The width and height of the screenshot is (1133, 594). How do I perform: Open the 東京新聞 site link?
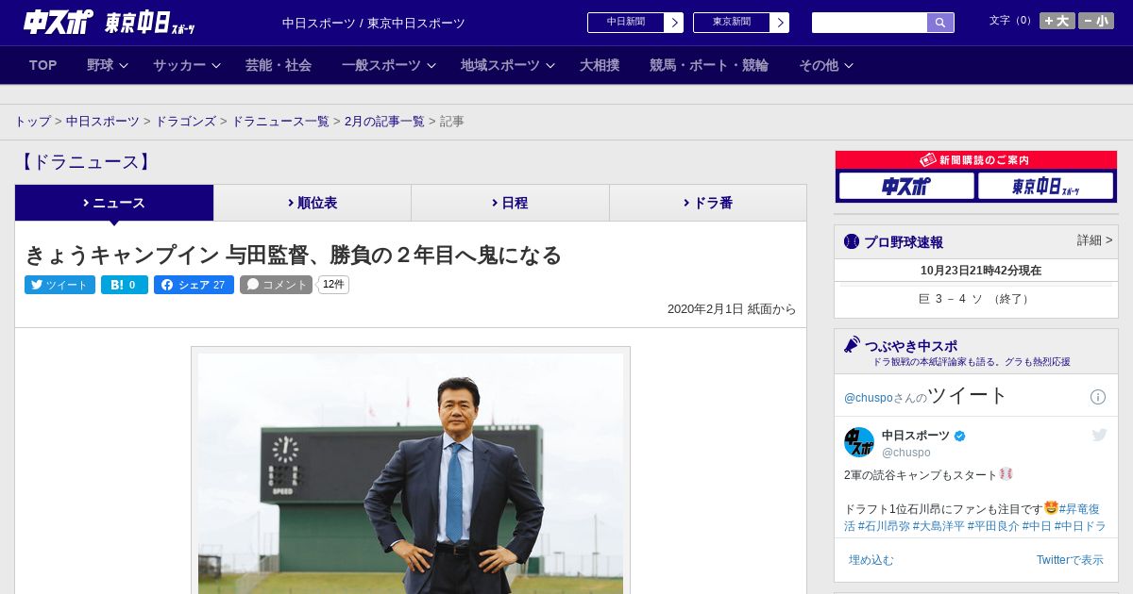pos(732,23)
